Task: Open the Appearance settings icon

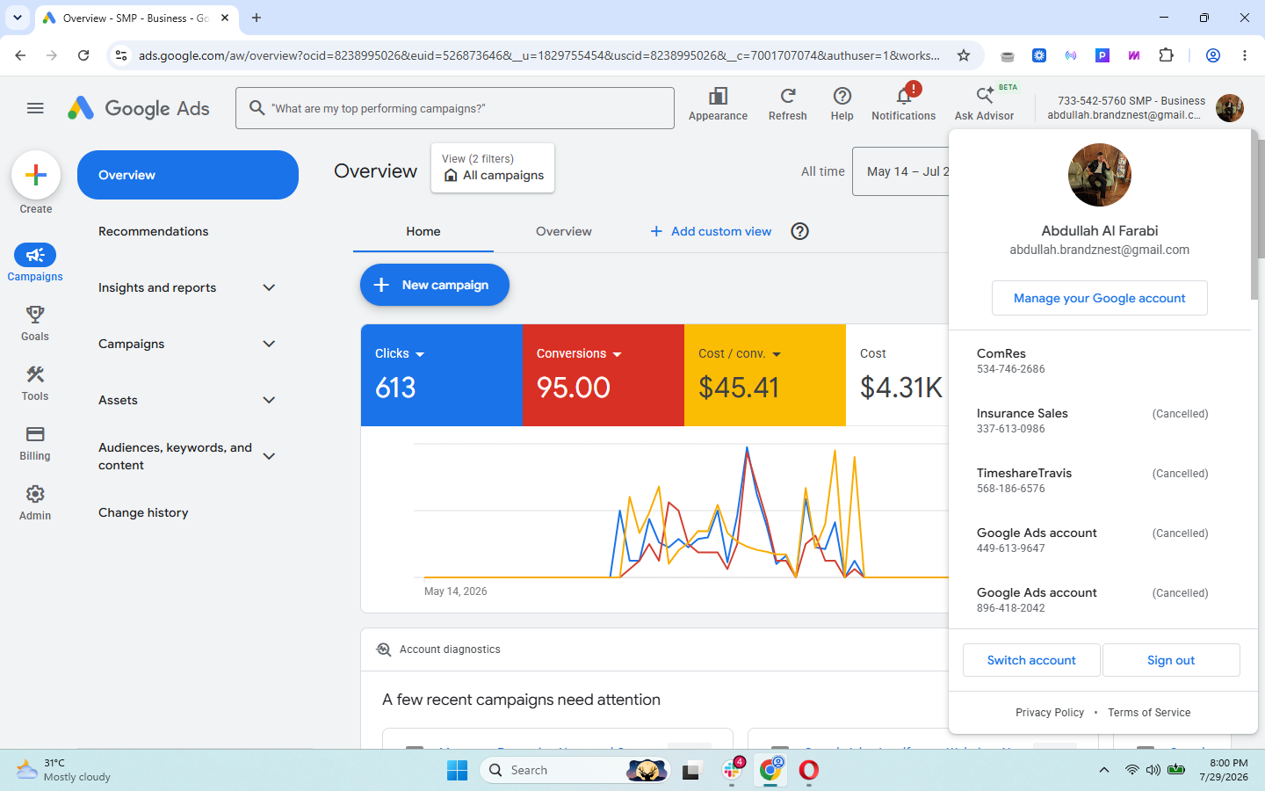Action: point(718,97)
